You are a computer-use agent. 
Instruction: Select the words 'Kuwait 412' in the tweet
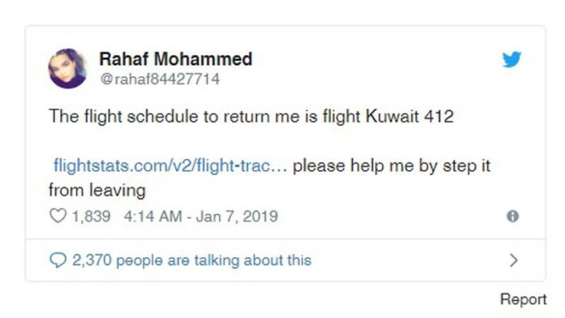point(410,116)
